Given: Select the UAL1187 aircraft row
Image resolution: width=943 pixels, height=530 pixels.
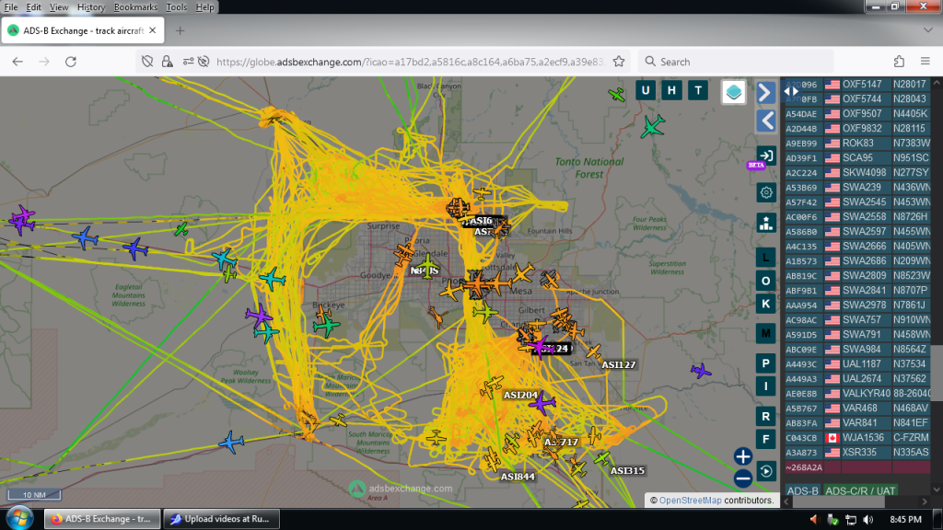Looking at the screenshot, I should point(857,364).
